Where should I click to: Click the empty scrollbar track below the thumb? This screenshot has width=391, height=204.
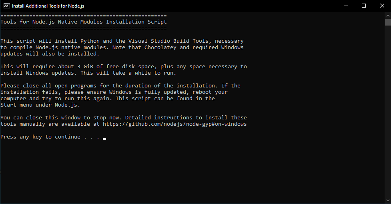pyautogui.click(x=388, y=111)
